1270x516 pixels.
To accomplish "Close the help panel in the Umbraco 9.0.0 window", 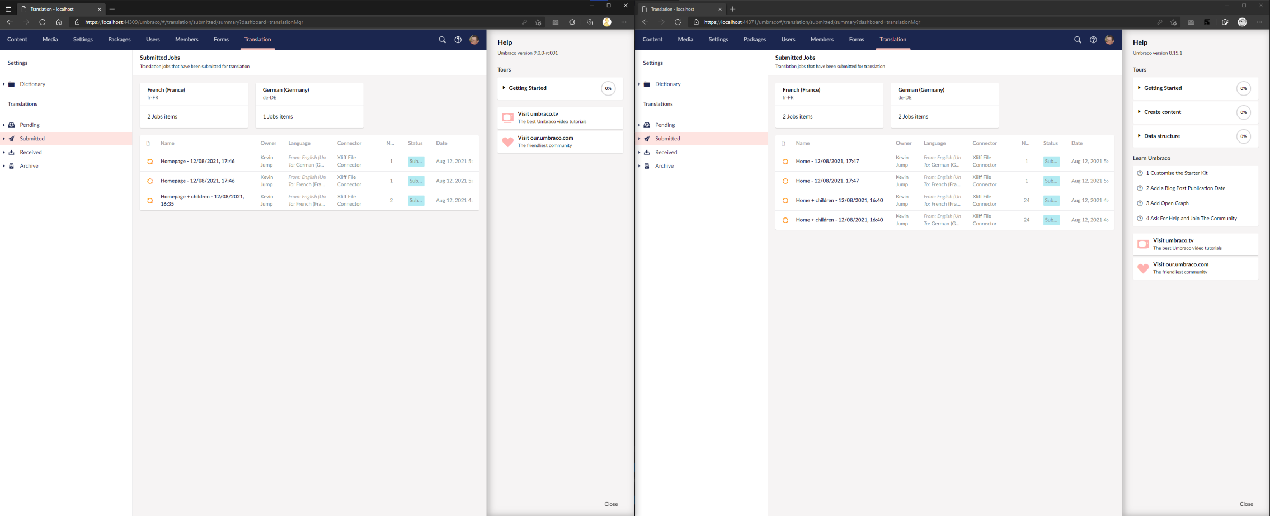I will point(610,504).
